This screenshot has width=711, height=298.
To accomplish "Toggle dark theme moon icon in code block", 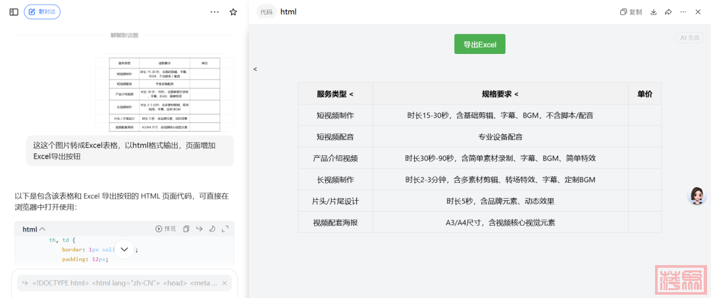I will tap(212, 229).
